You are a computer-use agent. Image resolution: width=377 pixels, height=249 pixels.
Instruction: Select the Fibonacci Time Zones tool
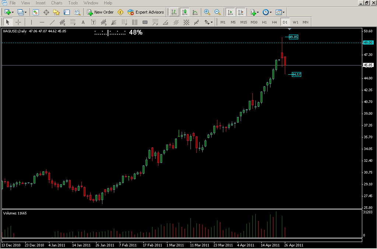[124, 22]
